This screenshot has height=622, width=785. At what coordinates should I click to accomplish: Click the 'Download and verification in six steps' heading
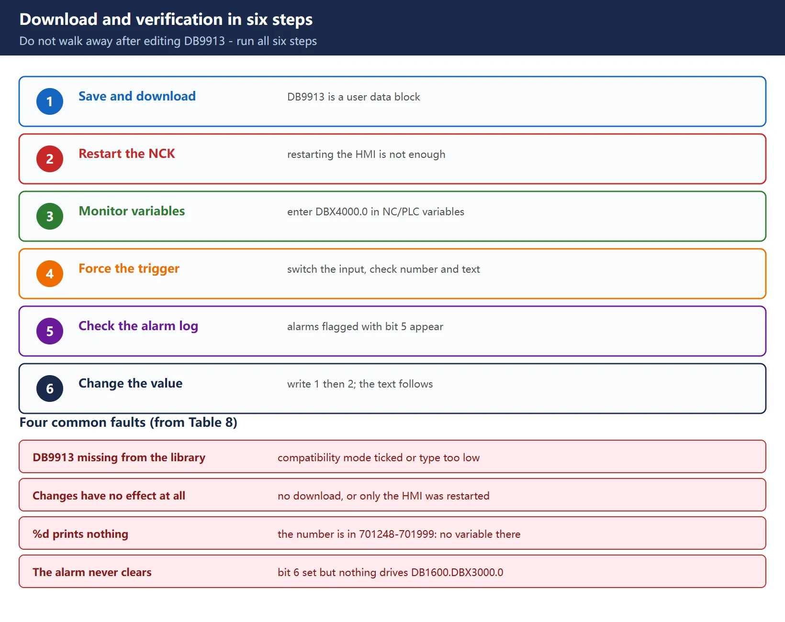(x=166, y=19)
